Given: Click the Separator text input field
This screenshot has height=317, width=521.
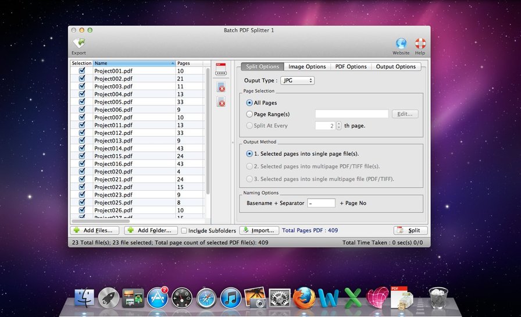Looking at the screenshot, I should [x=321, y=203].
